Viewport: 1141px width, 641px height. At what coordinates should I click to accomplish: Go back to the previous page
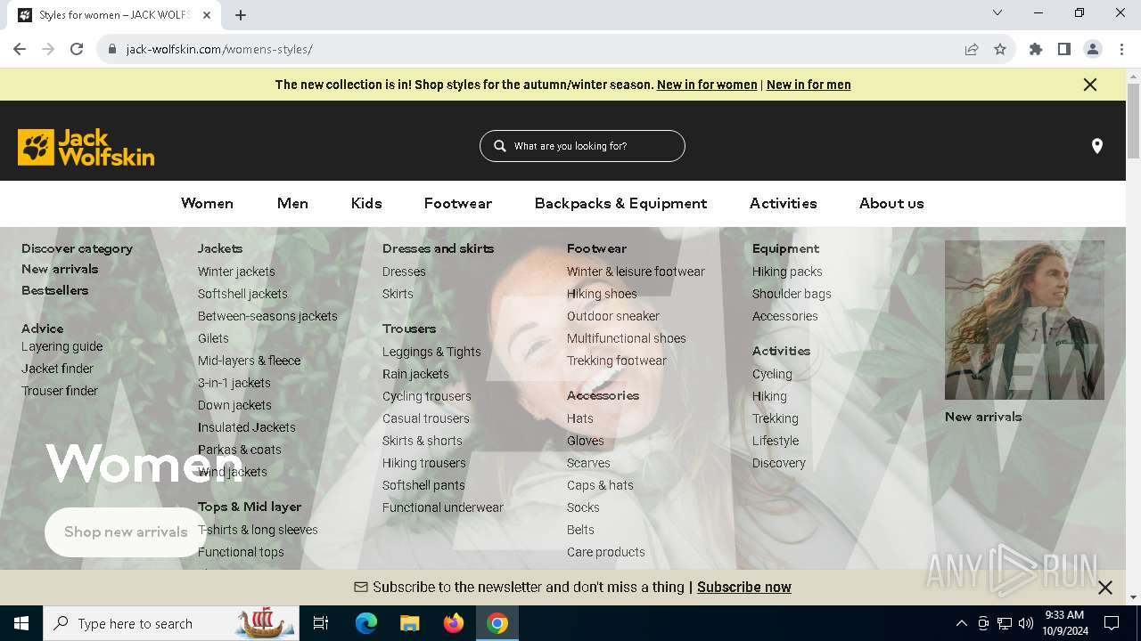[20, 49]
